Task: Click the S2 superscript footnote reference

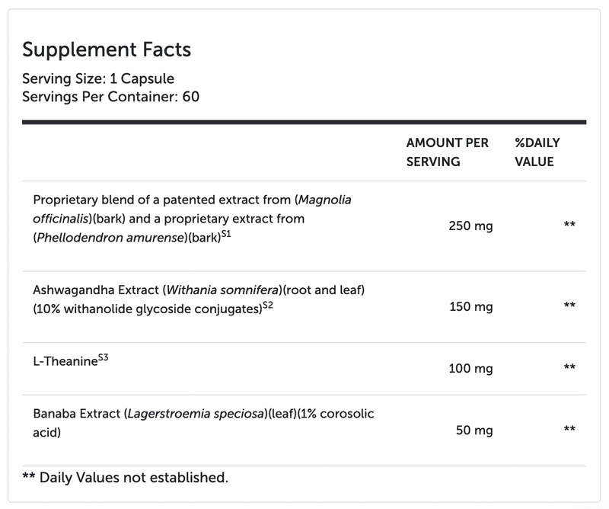Action: tap(268, 306)
